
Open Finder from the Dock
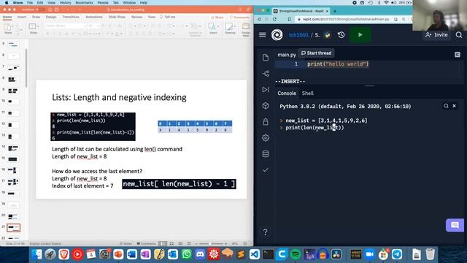[x=36, y=254]
